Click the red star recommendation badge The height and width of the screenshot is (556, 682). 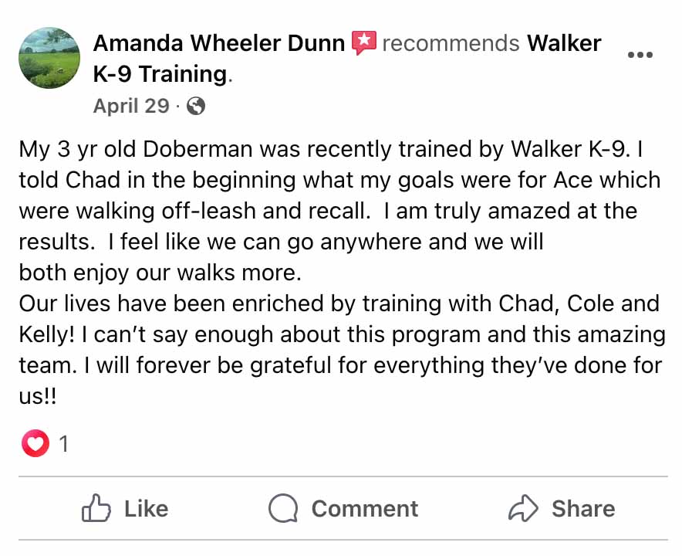(363, 42)
